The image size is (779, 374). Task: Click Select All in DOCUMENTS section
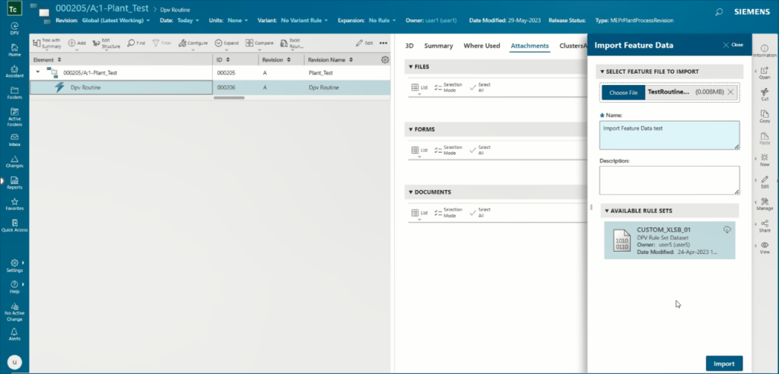[480, 212]
